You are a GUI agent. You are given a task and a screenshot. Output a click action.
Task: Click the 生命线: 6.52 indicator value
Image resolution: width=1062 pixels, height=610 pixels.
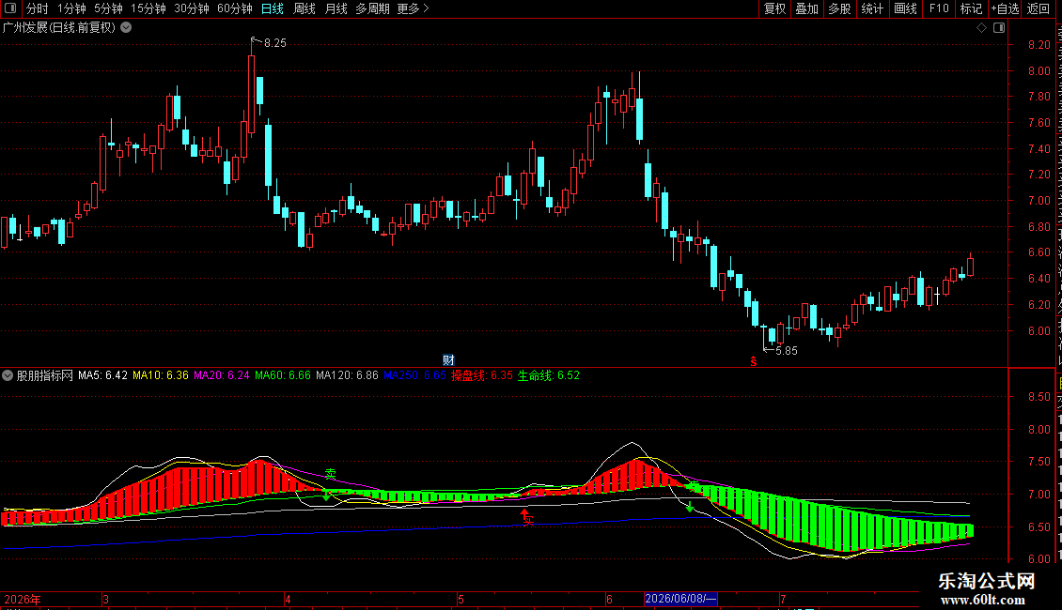pyautogui.click(x=549, y=375)
